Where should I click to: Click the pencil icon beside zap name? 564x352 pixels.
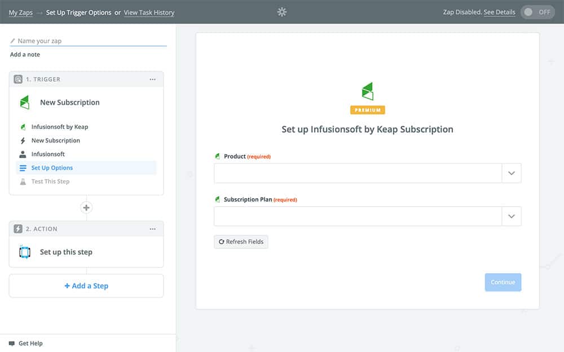pos(13,41)
